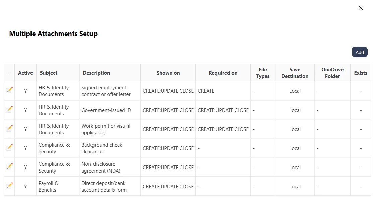Edit the Signed employment contract row

click(9, 90)
